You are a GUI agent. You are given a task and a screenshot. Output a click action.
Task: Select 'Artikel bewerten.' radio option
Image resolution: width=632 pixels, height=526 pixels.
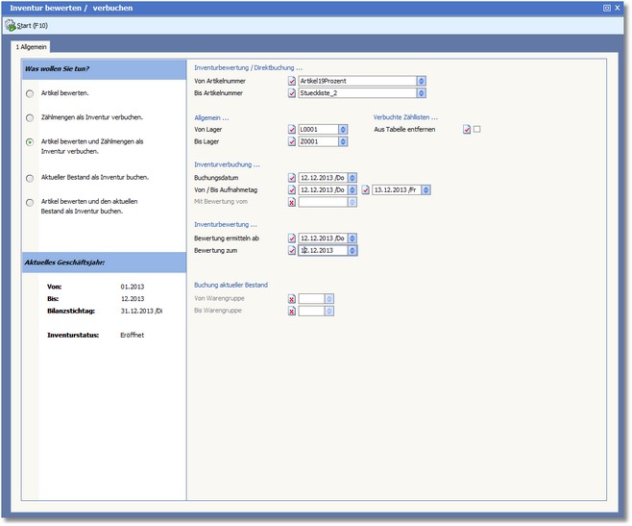pos(31,93)
